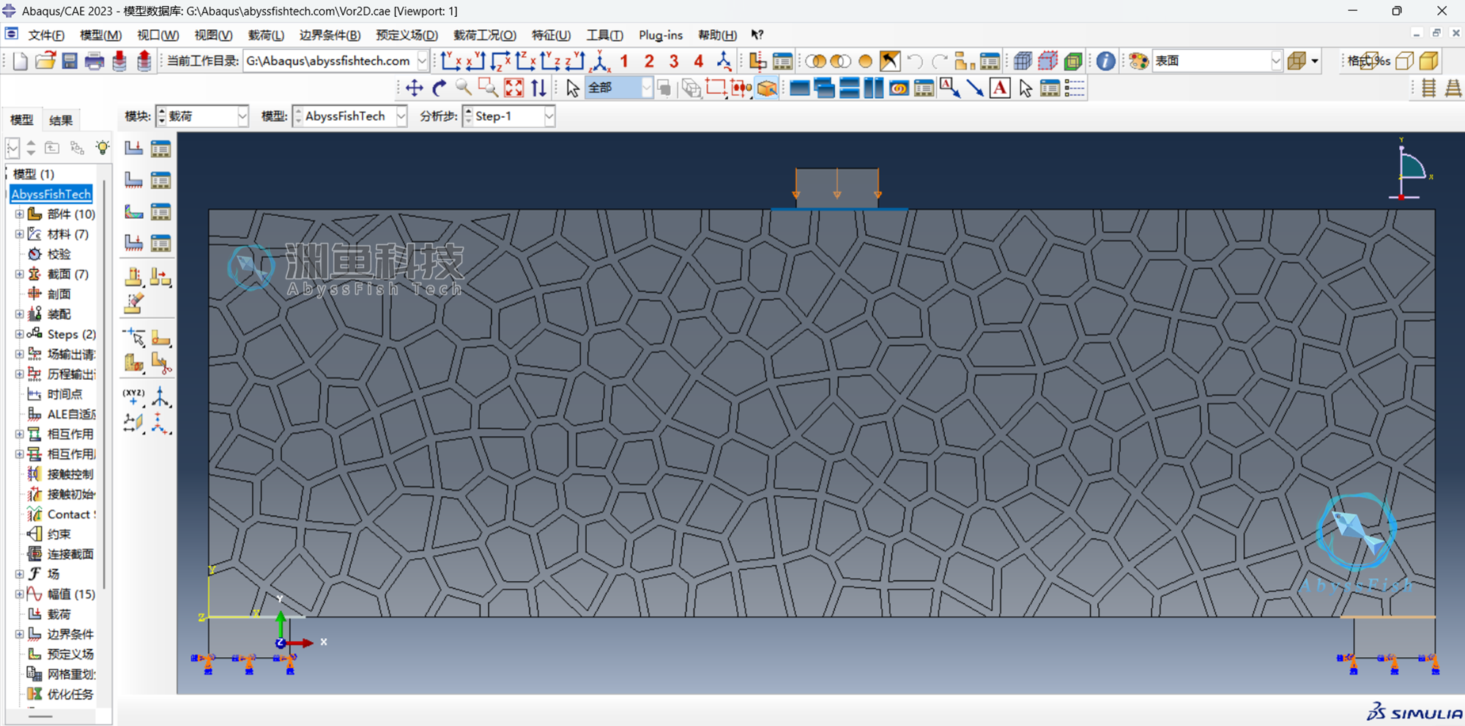Open the Query information icon
1465x726 pixels.
pos(1106,61)
